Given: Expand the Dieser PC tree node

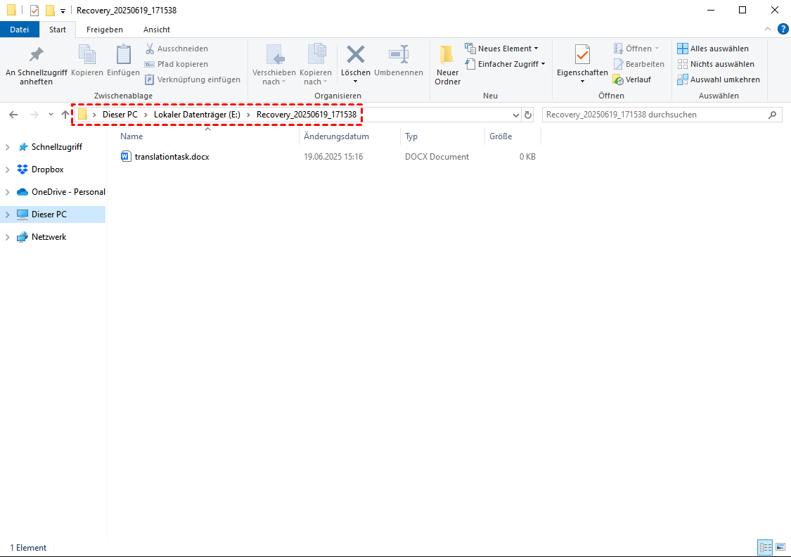Looking at the screenshot, I should point(7,215).
